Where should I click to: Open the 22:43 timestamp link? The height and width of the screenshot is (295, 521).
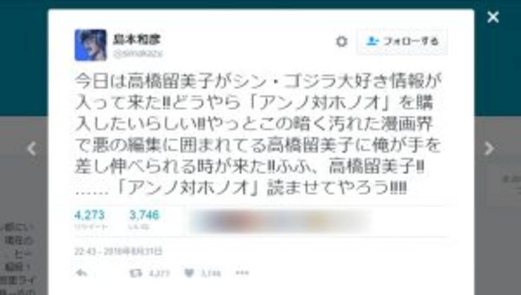[119, 251]
